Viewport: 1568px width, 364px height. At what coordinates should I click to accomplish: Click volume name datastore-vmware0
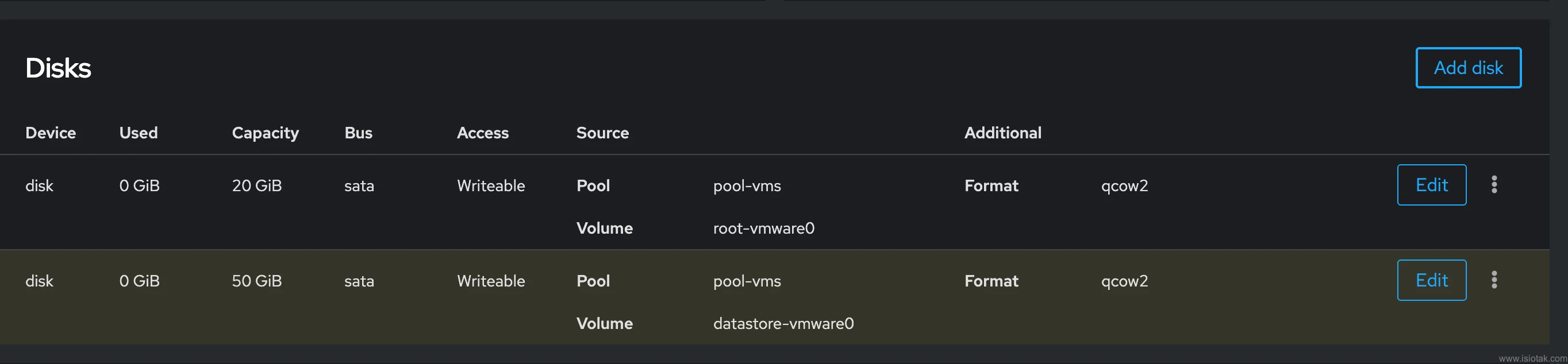pyautogui.click(x=783, y=323)
